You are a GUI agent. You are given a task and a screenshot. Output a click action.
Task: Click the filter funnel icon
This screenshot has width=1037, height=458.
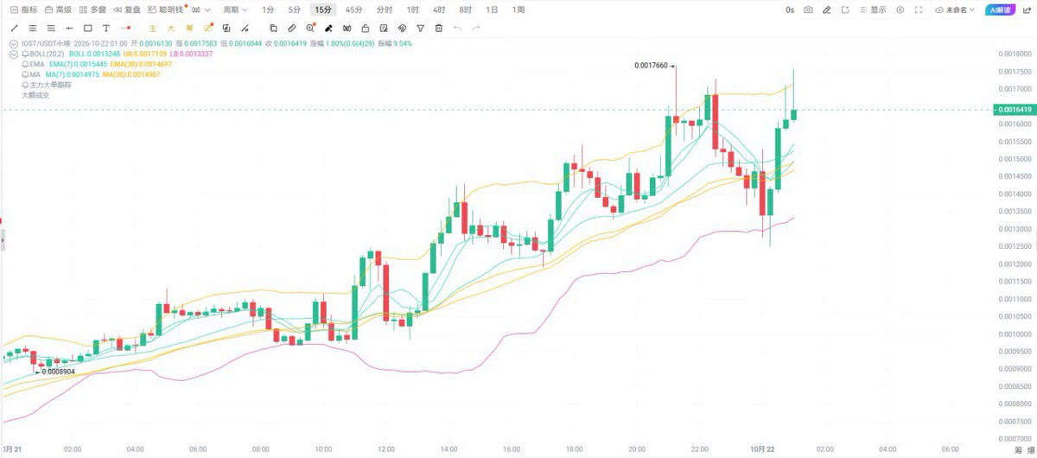[x=420, y=29]
